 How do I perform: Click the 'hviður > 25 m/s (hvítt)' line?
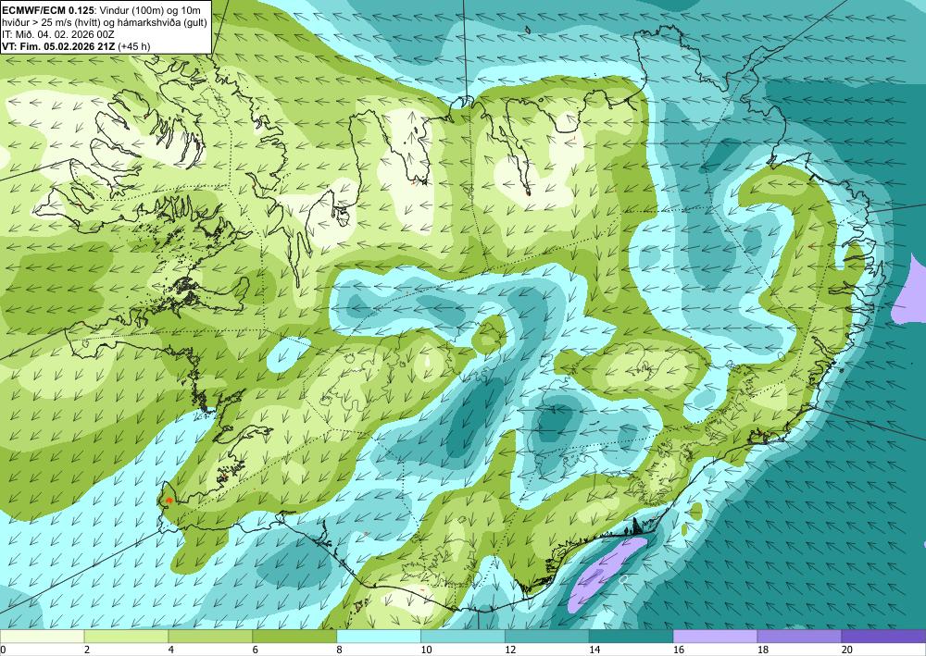pos(49,22)
